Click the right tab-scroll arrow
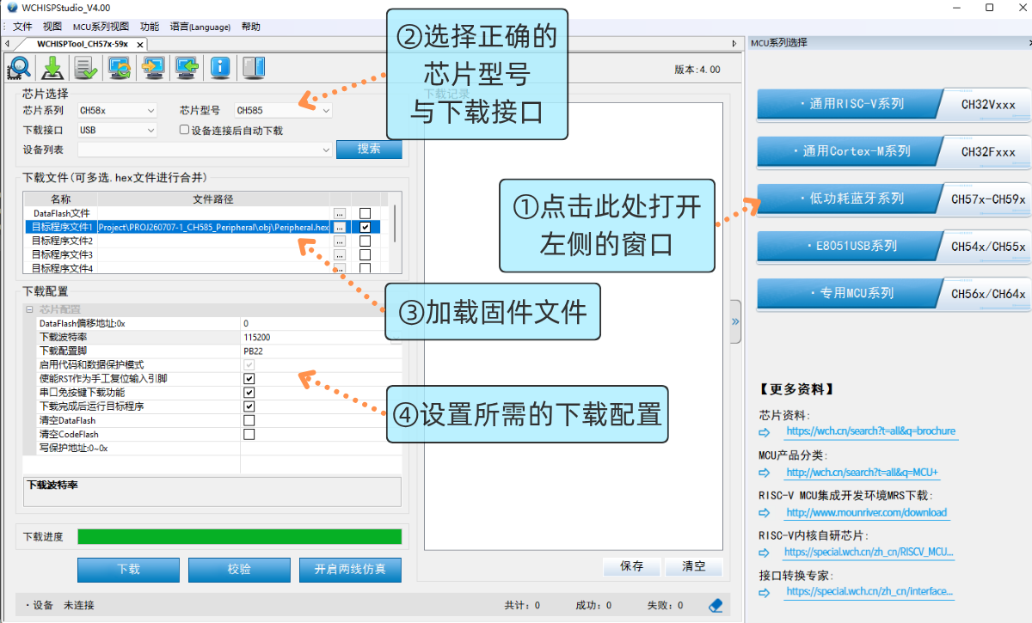This screenshot has width=1032, height=623. (x=734, y=44)
